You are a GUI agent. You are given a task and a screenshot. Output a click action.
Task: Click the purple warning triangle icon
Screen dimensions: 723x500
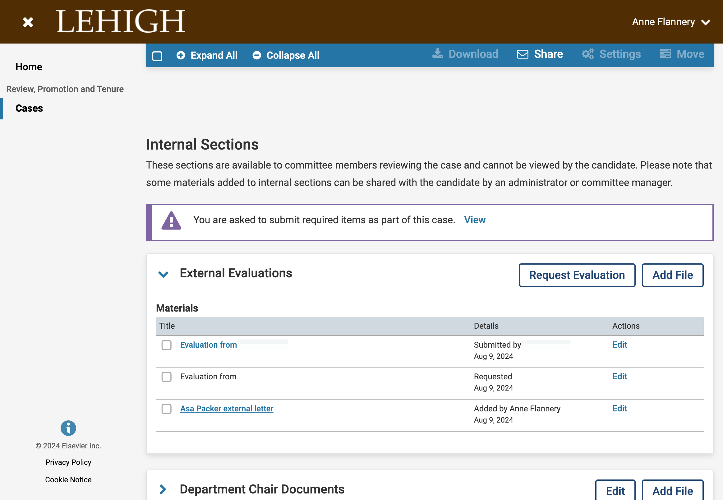click(171, 220)
